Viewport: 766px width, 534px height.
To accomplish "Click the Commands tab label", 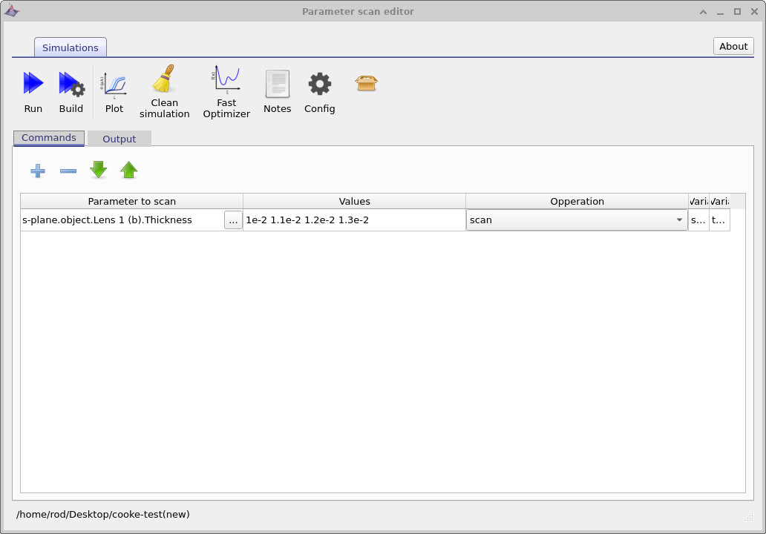I will (48, 137).
